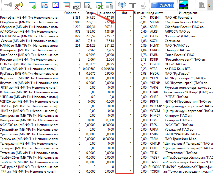Open the blue exclamation message bubble icon
The height and width of the screenshot is (174, 213).
(122, 5)
